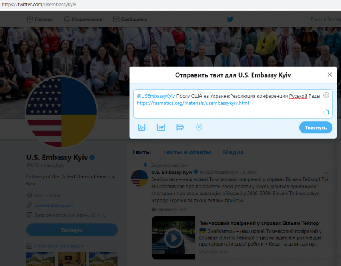Viewport: 341px width, 266px height.
Task: Open emoji picker in tweet box
Action: 326,95
